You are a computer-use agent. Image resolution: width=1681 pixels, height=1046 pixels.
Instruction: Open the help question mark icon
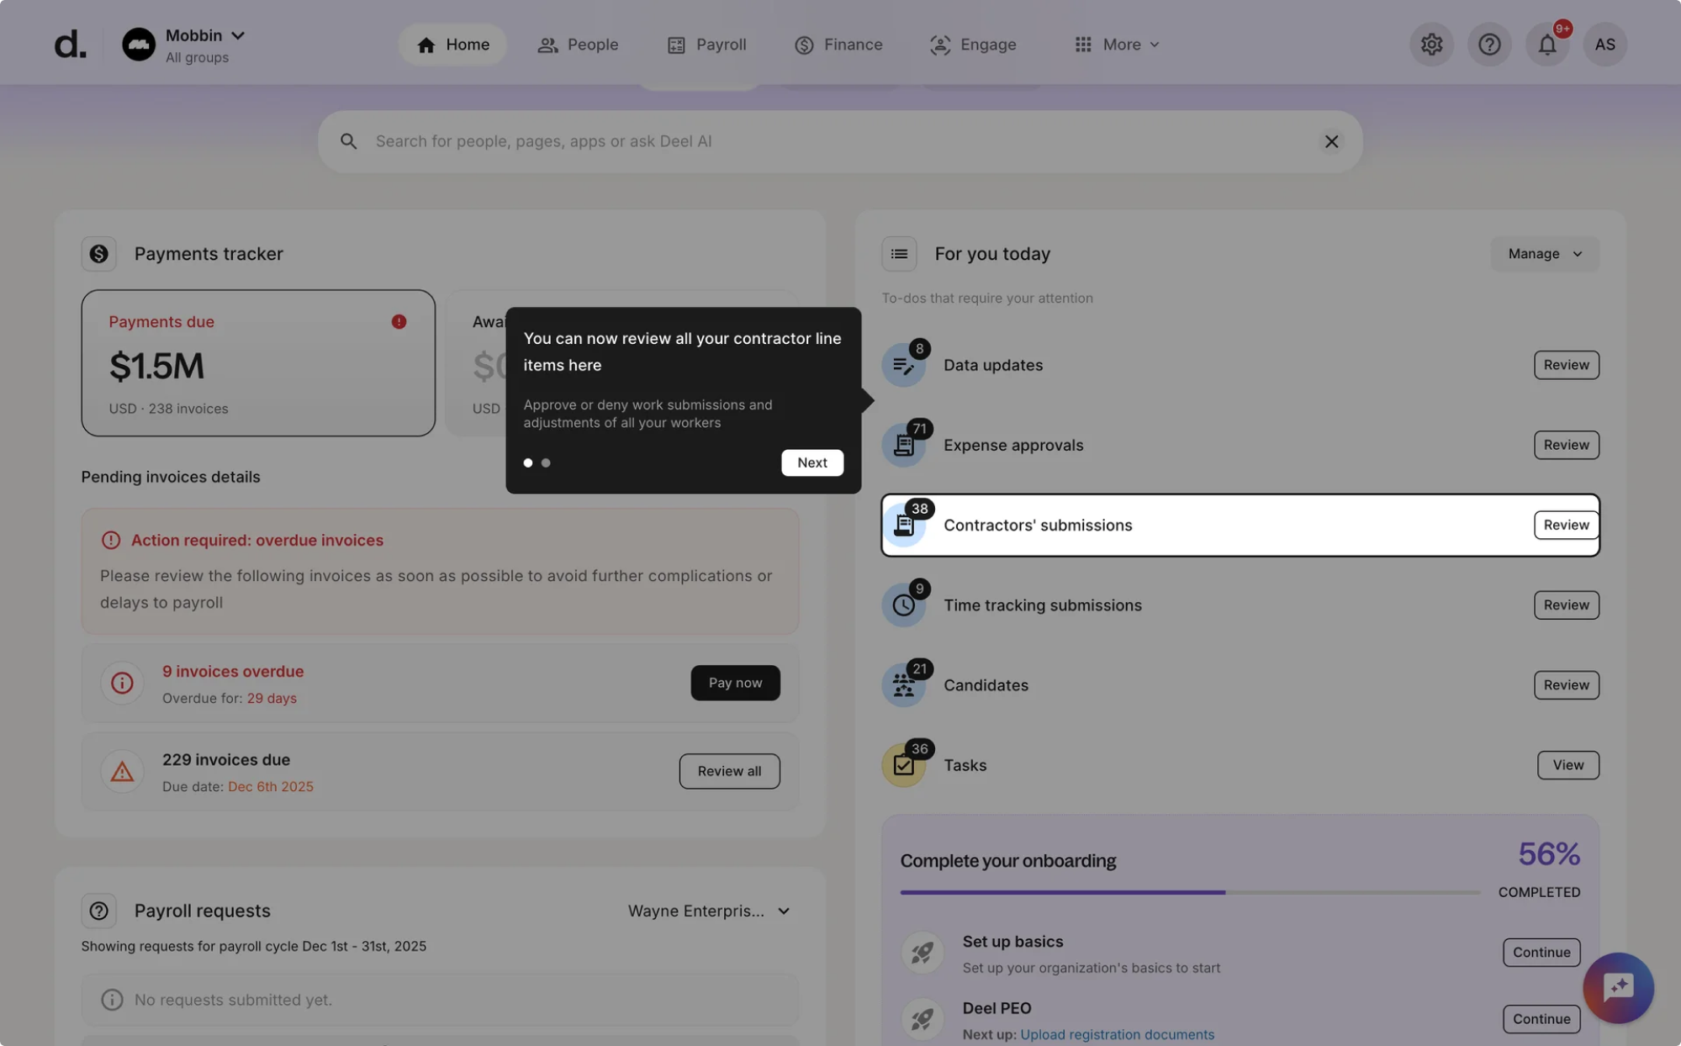point(1489,45)
